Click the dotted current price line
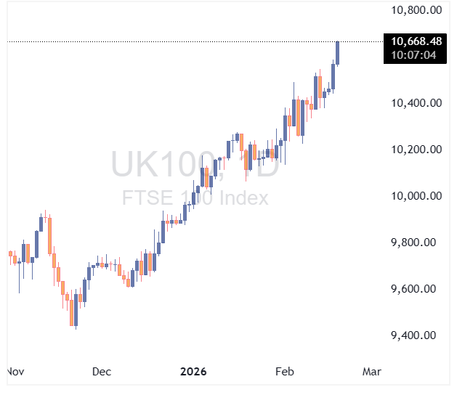Image resolution: width=457 pixels, height=395 pixels. pos(182,41)
